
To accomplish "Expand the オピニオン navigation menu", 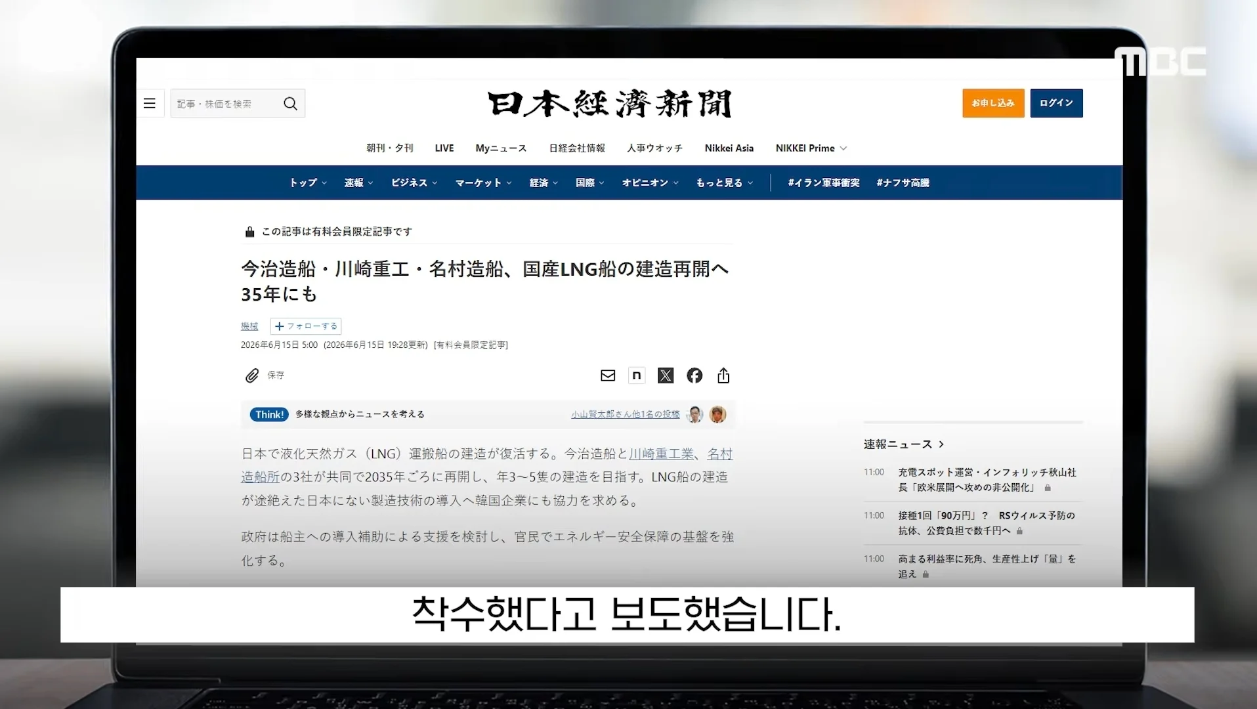I will pos(650,183).
